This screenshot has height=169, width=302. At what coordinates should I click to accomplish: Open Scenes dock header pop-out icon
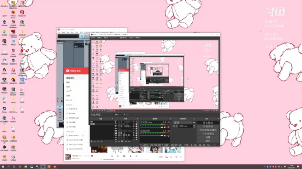(112, 119)
